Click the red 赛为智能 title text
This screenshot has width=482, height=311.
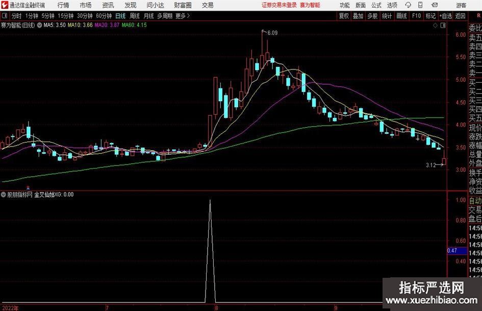click(x=310, y=5)
